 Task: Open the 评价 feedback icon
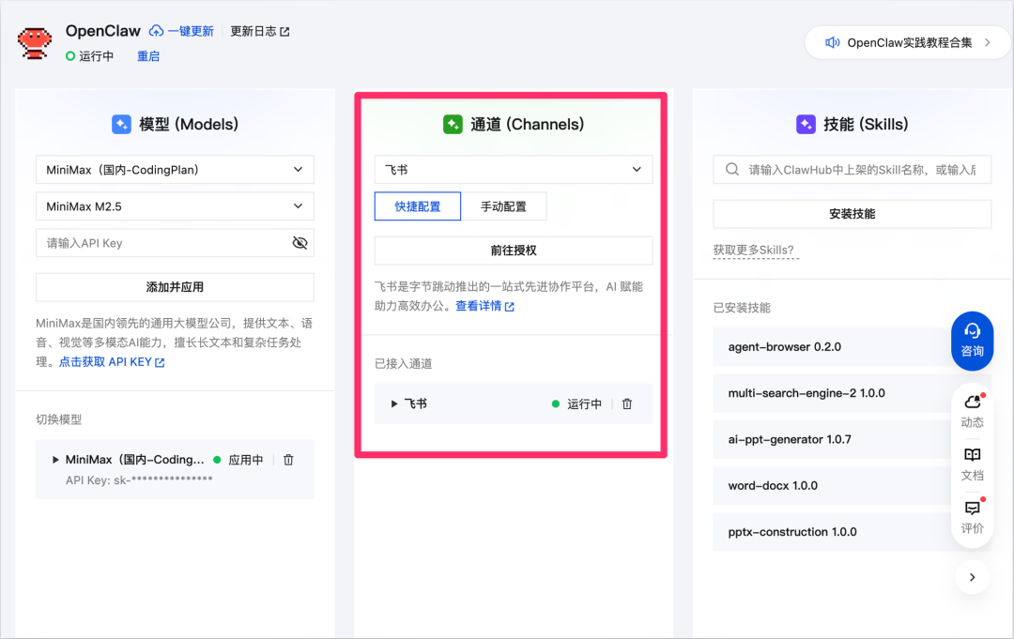tap(972, 514)
